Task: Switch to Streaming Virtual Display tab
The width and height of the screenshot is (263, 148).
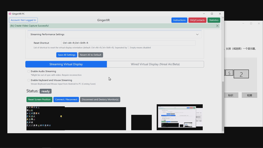Action: [66, 64]
